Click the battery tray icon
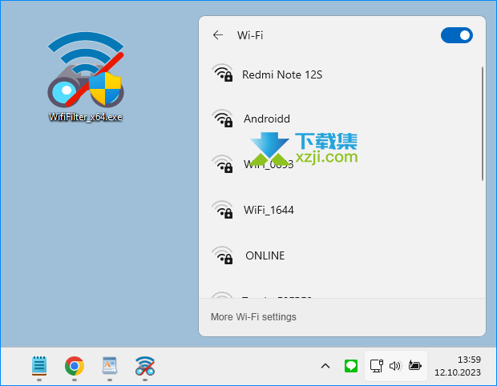Viewport: 497px width, 386px height. [x=414, y=366]
